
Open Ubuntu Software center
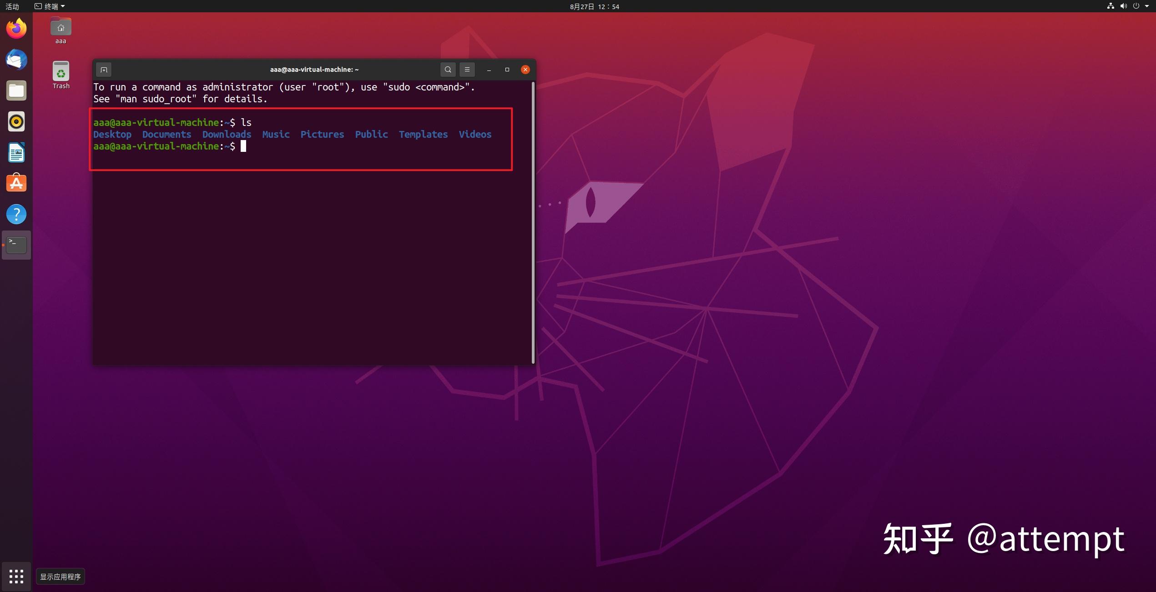coord(16,183)
